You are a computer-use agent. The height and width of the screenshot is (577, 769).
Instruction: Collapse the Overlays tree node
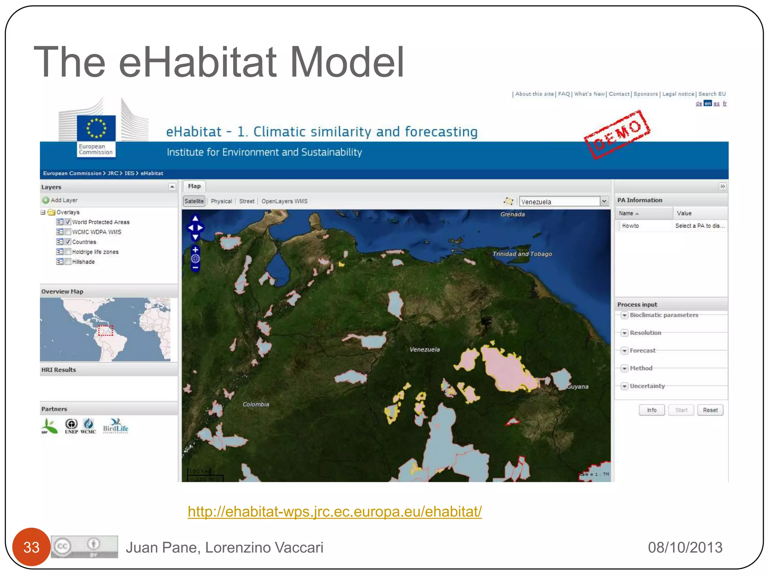(x=43, y=212)
